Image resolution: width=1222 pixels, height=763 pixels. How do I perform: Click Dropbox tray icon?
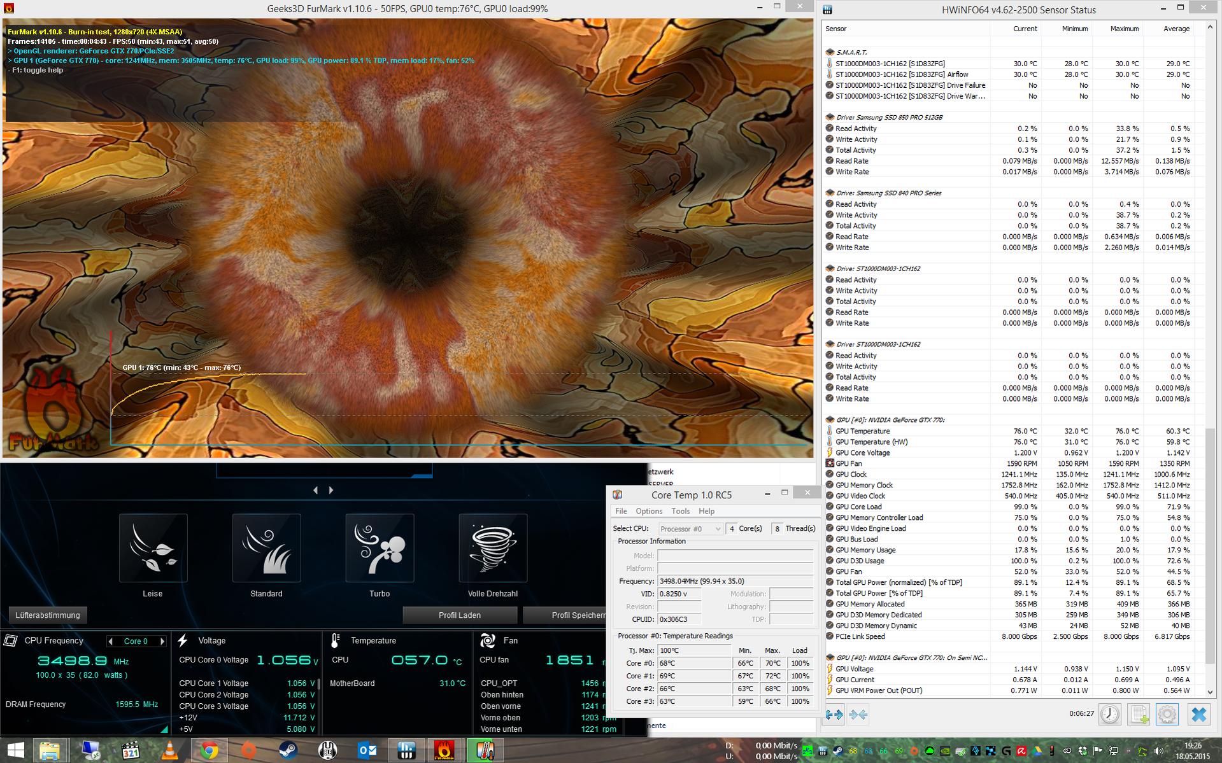[x=1083, y=751]
